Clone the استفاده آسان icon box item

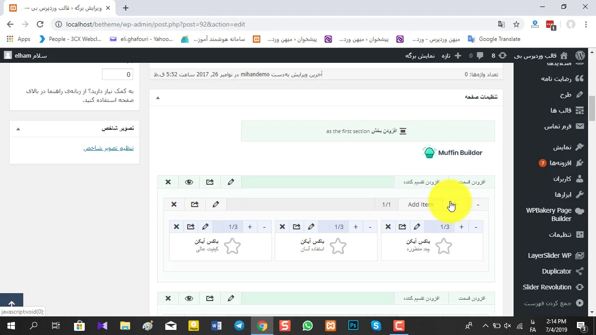point(297,227)
